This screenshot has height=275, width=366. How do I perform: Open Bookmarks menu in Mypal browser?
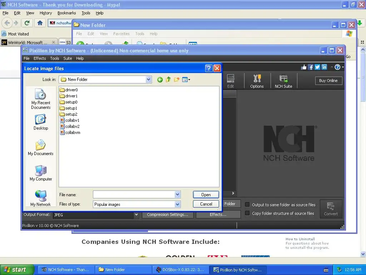pos(67,13)
